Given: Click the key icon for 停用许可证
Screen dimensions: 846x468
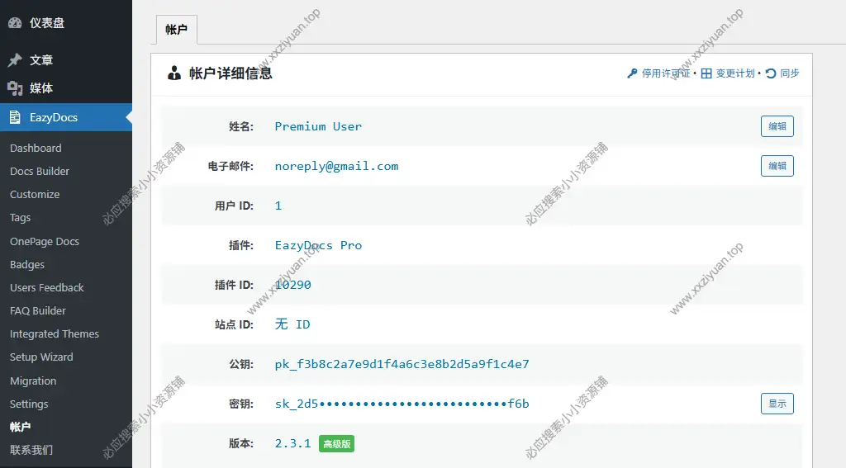Looking at the screenshot, I should [632, 73].
